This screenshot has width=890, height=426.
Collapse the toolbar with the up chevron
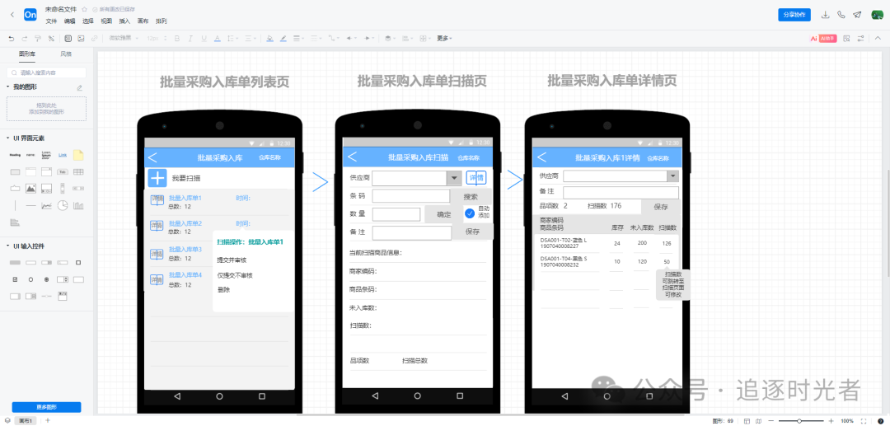(x=878, y=39)
